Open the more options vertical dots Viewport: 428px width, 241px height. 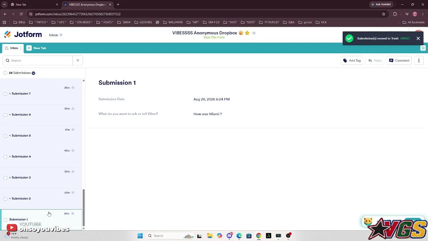pos(419,61)
